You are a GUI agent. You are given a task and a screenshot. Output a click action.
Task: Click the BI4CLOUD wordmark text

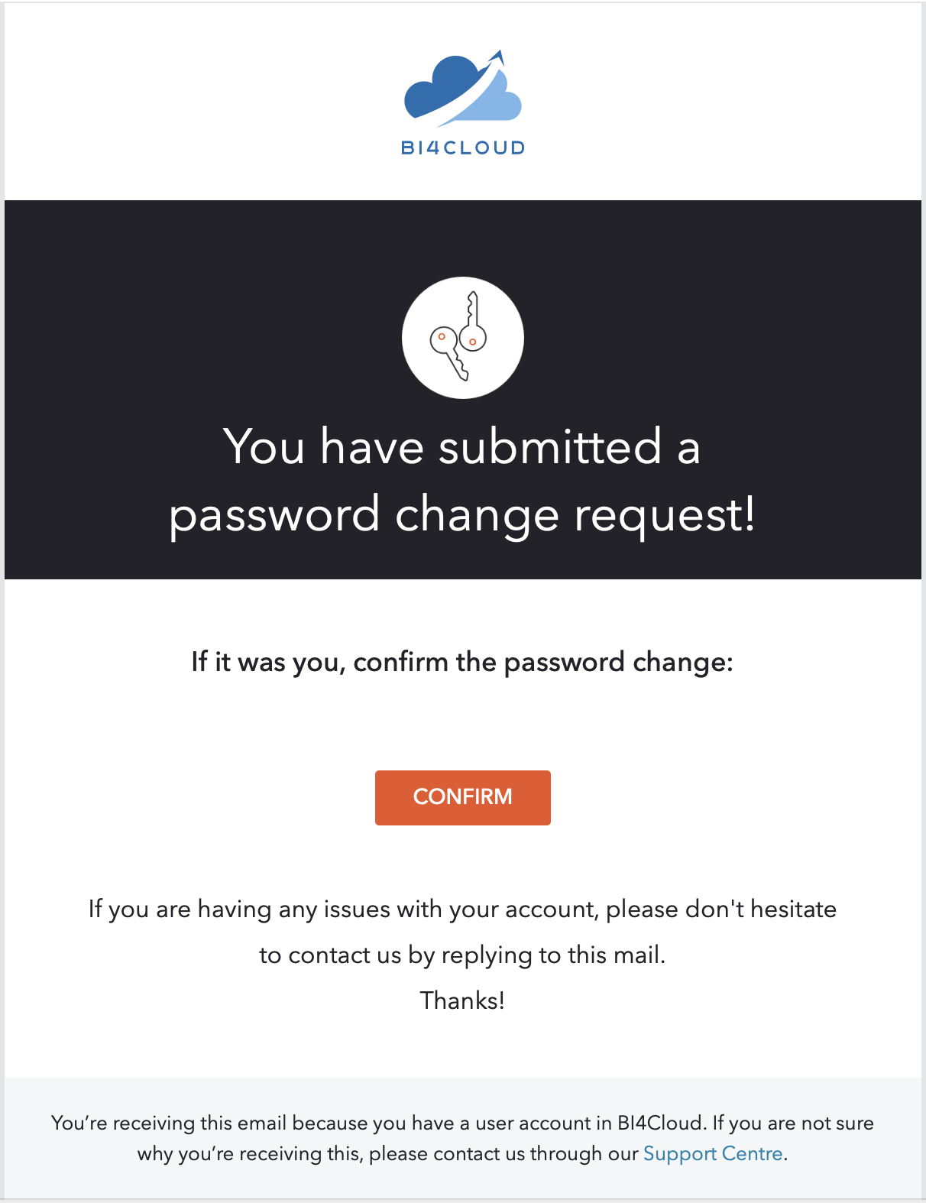[x=463, y=148]
